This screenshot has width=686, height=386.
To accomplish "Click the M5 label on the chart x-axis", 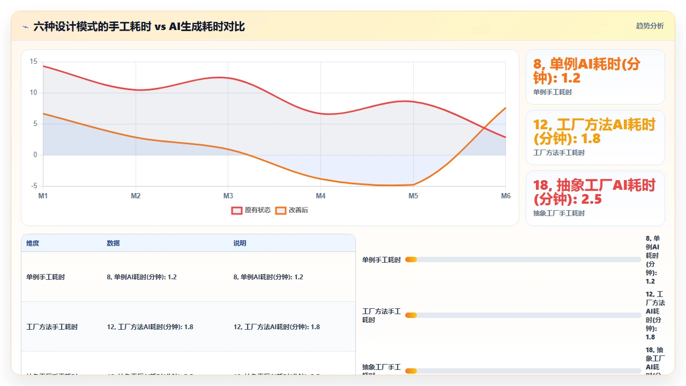I will click(413, 196).
